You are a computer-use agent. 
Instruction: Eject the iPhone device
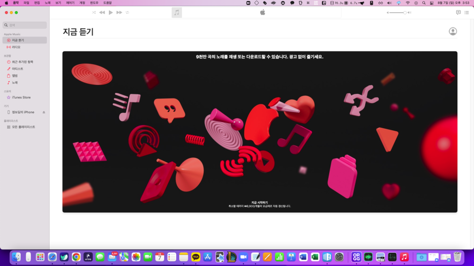(x=44, y=112)
